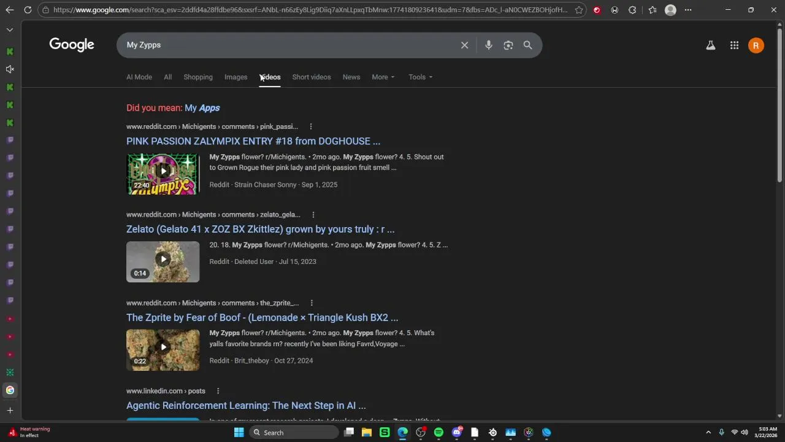This screenshot has height=442, width=785.
Task: Click the magnifying glass search button
Action: 527,45
